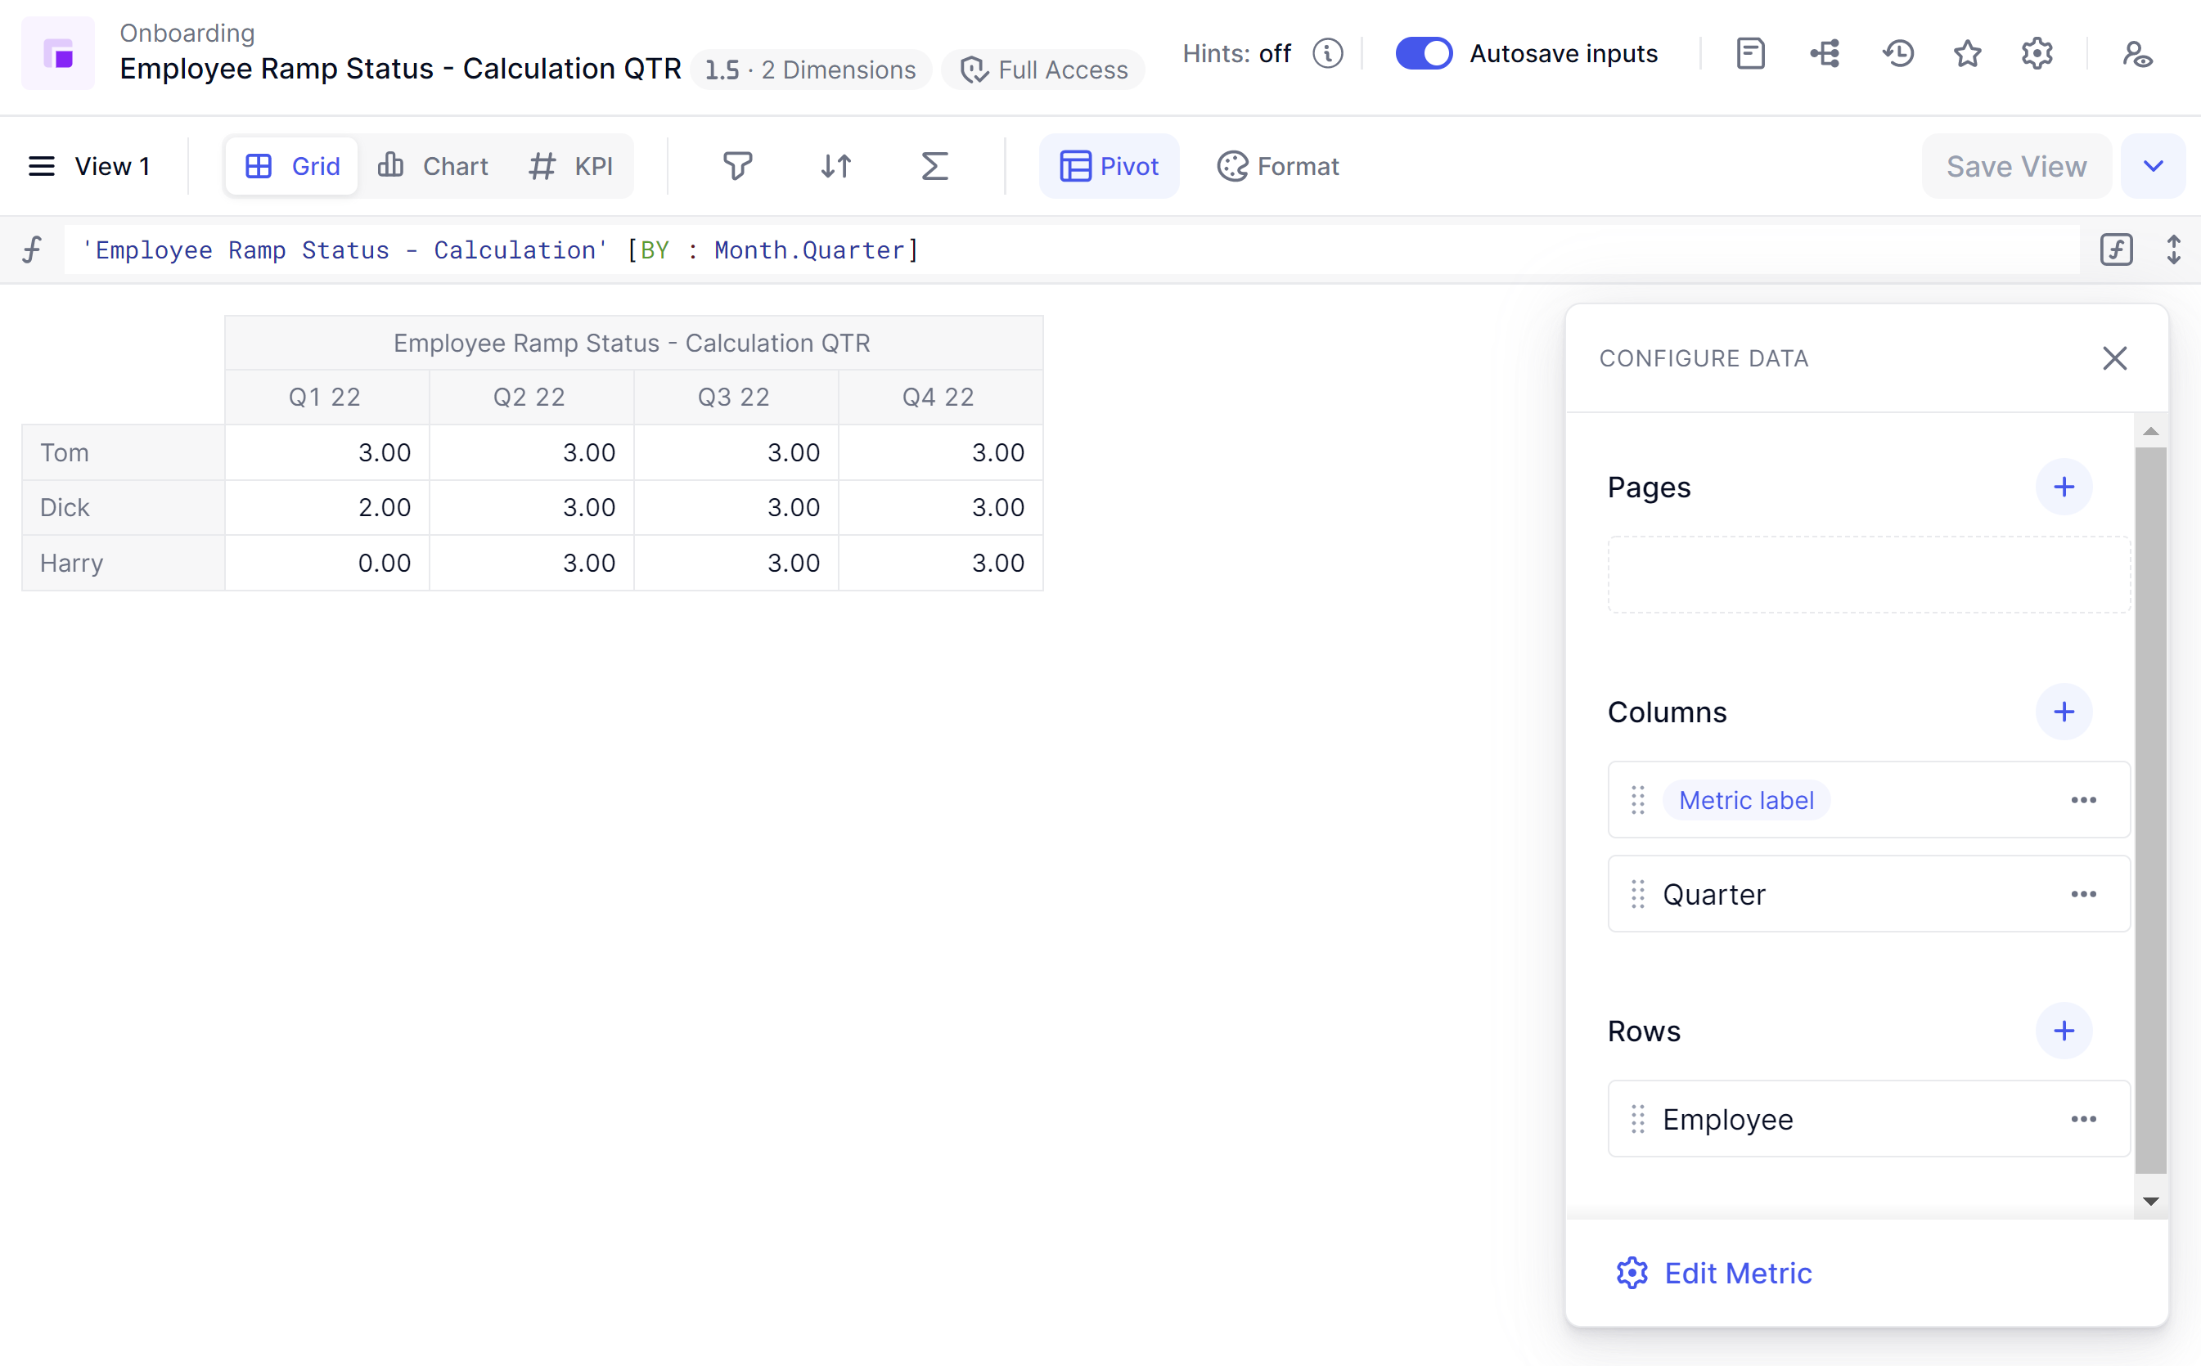This screenshot has height=1366, width=2201.
Task: Close the Configure Data panel
Action: [x=2114, y=358]
